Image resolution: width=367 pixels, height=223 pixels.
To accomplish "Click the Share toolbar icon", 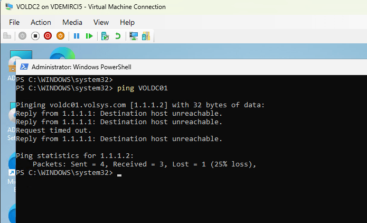I will tap(146, 36).
